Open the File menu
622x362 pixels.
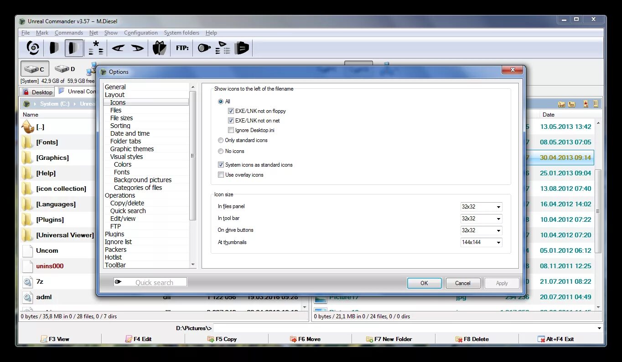tap(26, 33)
